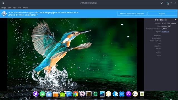The width and height of the screenshot is (178, 100).
Task: Click the Fecha property label
Action: 158,53
